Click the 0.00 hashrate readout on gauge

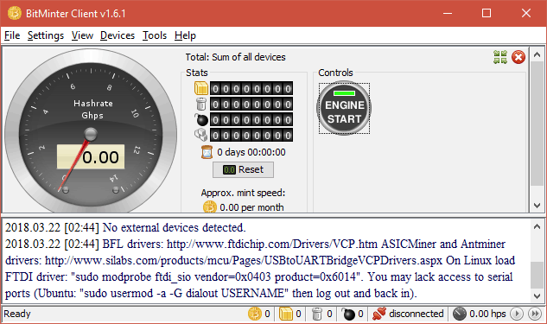pyautogui.click(x=91, y=157)
